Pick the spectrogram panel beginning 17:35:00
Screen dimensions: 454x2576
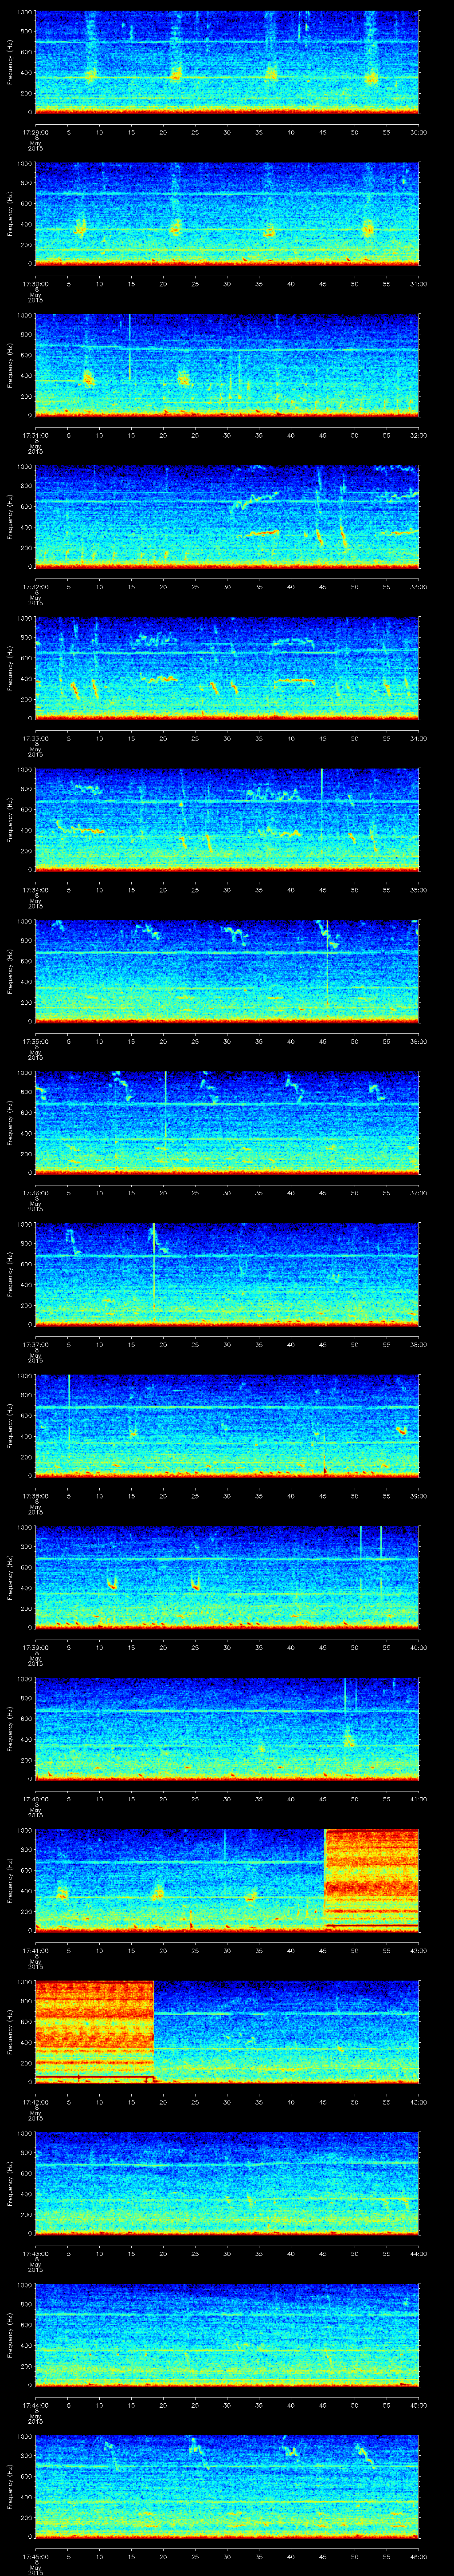pos(227,971)
